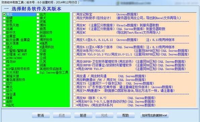
Task: Select 用友GRPU8-行政事业/政府财务管理软件 option
Action: 74,65
